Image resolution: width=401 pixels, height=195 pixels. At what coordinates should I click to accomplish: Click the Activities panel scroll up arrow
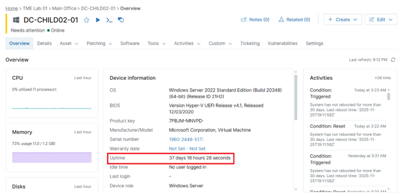click(x=389, y=90)
